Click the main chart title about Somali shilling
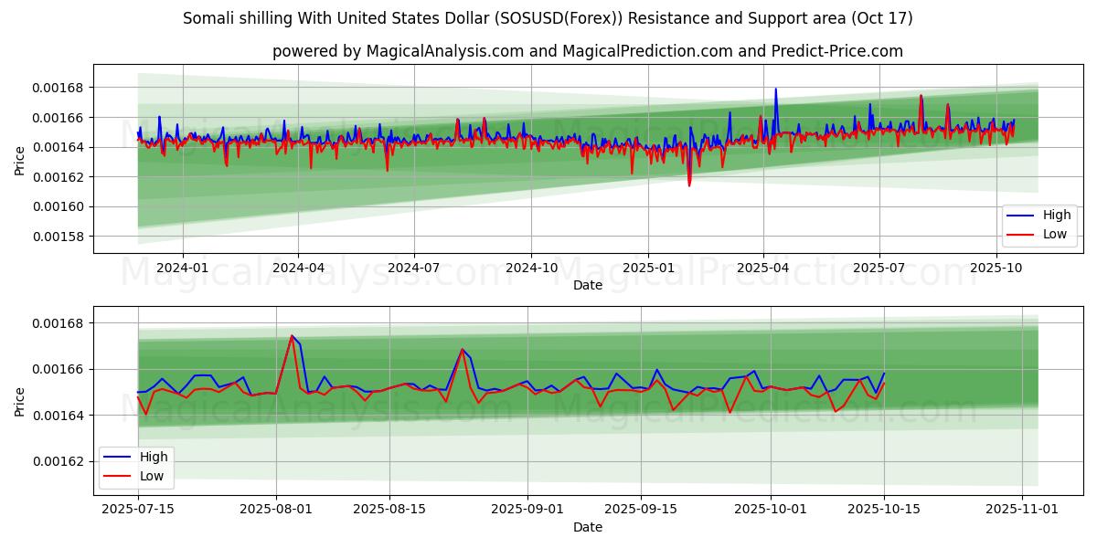 click(548, 18)
